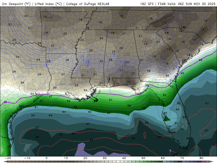Click the blue '18' lifted index label in Alabama

[114, 54]
